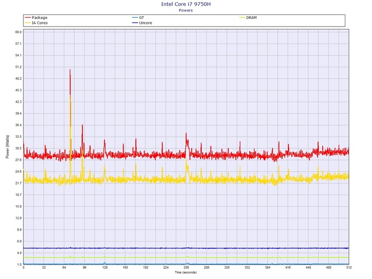Viewport: 372px width, 279px height.
Task: Click the 448 x-axis tick label
Action: pyautogui.click(x=308, y=267)
